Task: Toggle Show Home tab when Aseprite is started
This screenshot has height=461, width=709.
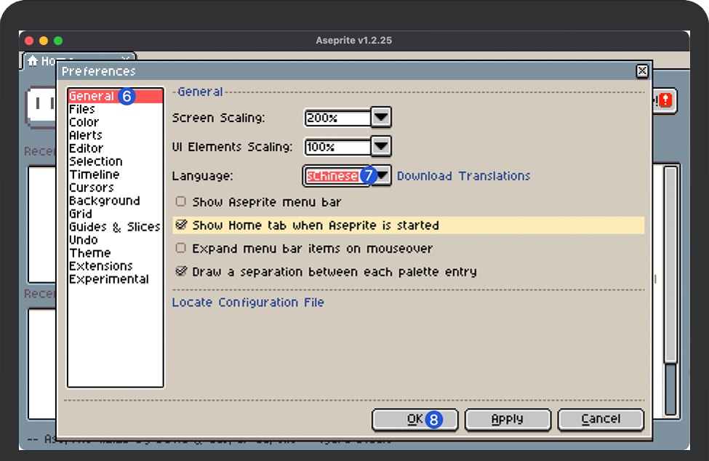Action: pos(181,225)
